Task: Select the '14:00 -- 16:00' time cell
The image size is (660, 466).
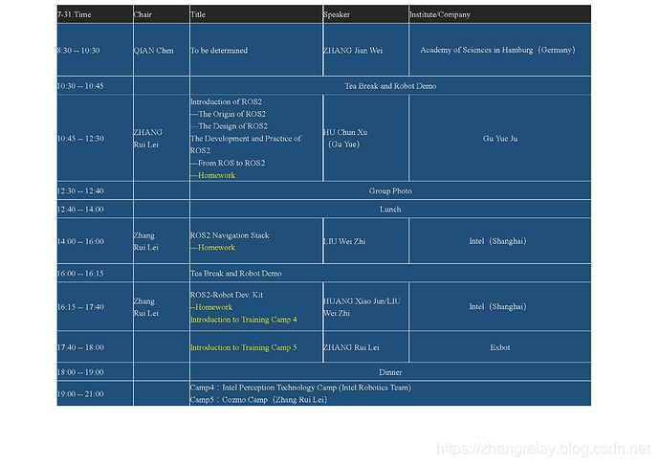Action: (95, 241)
